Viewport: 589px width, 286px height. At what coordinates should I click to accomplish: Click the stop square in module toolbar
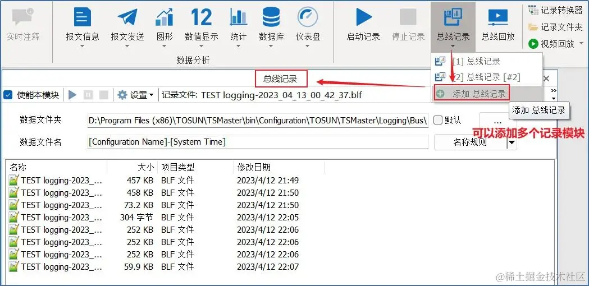[104, 95]
